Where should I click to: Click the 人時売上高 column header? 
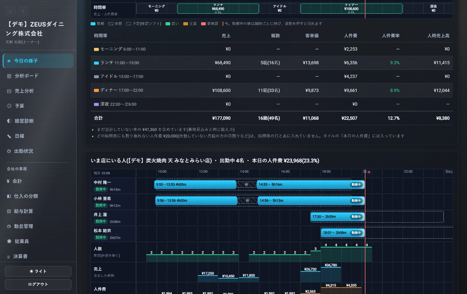pos(438,36)
